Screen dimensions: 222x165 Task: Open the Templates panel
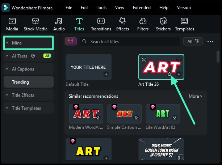click(x=184, y=24)
